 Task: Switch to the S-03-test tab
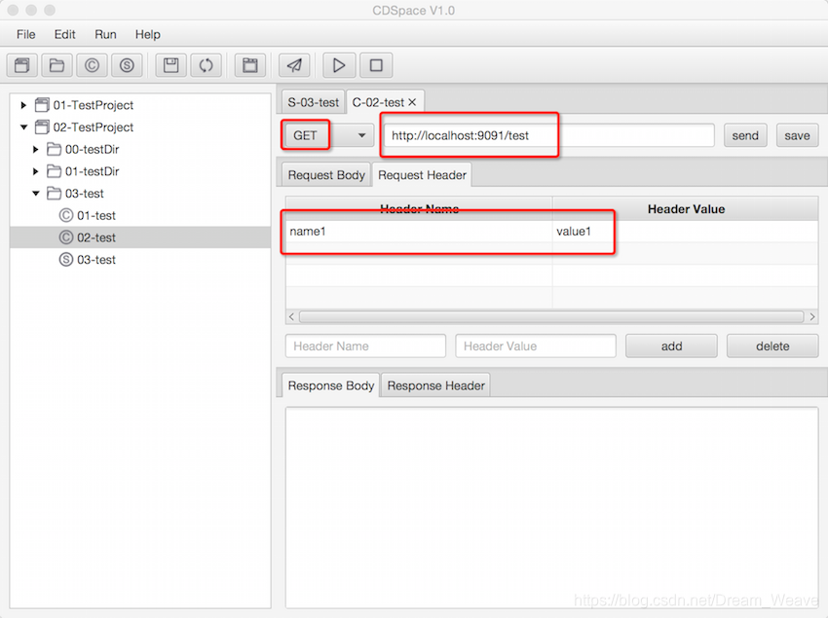(x=313, y=102)
